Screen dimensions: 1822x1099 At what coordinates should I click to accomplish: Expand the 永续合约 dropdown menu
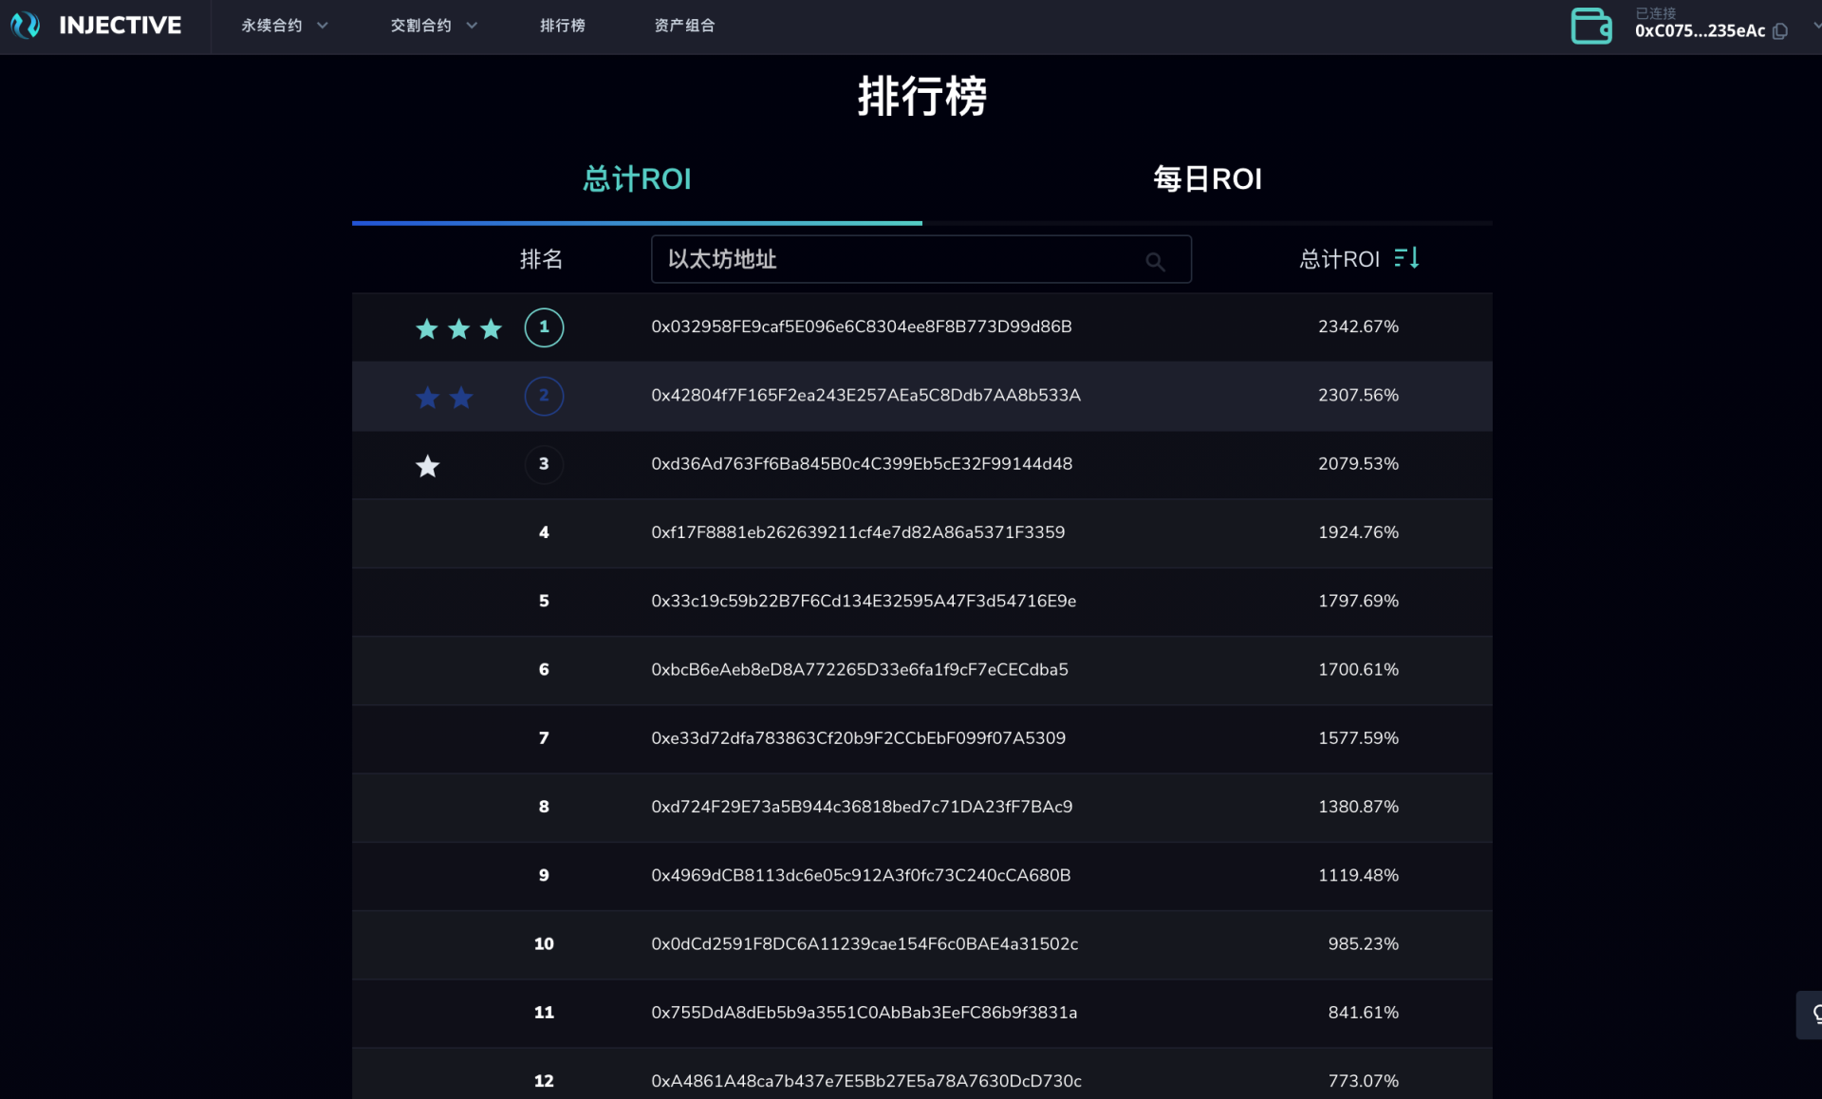click(x=283, y=26)
